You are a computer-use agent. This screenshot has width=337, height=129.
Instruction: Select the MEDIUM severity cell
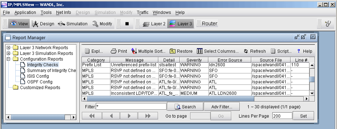coord(194,93)
